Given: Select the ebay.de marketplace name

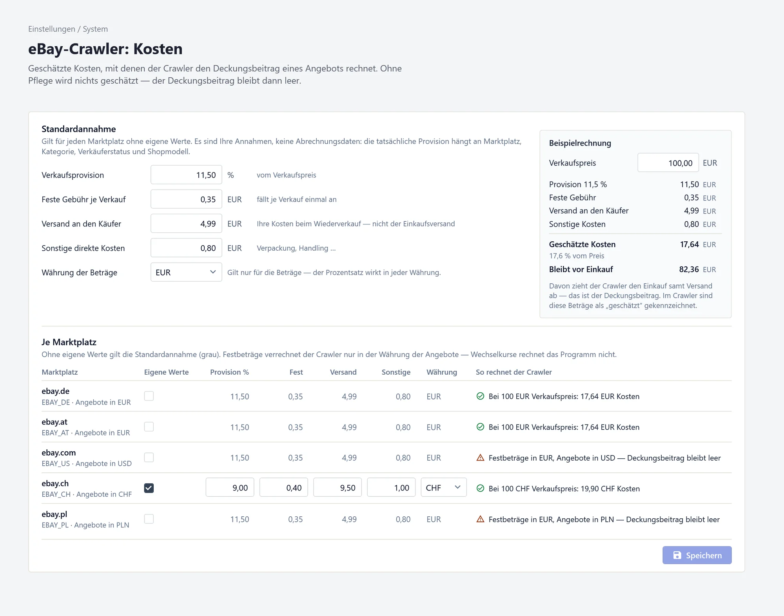Looking at the screenshot, I should click(x=55, y=391).
